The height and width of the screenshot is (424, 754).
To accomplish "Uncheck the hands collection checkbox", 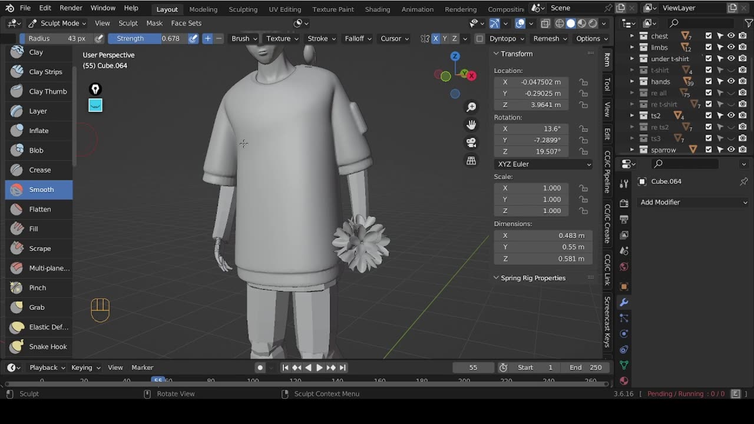I will pyautogui.click(x=709, y=81).
